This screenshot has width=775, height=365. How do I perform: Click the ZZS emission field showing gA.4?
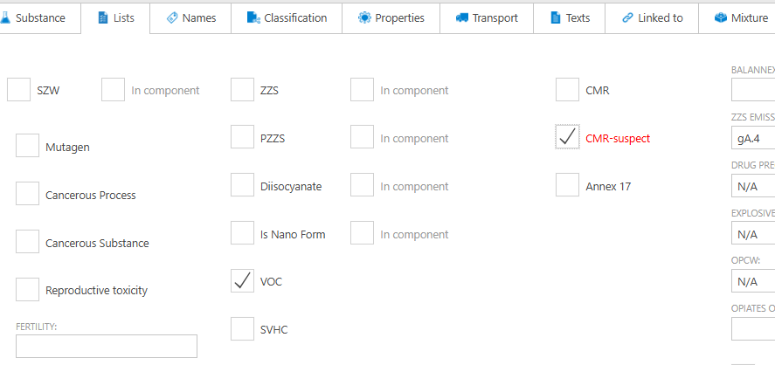coord(752,138)
